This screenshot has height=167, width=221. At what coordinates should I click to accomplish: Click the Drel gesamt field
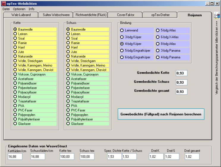coord(192,157)
